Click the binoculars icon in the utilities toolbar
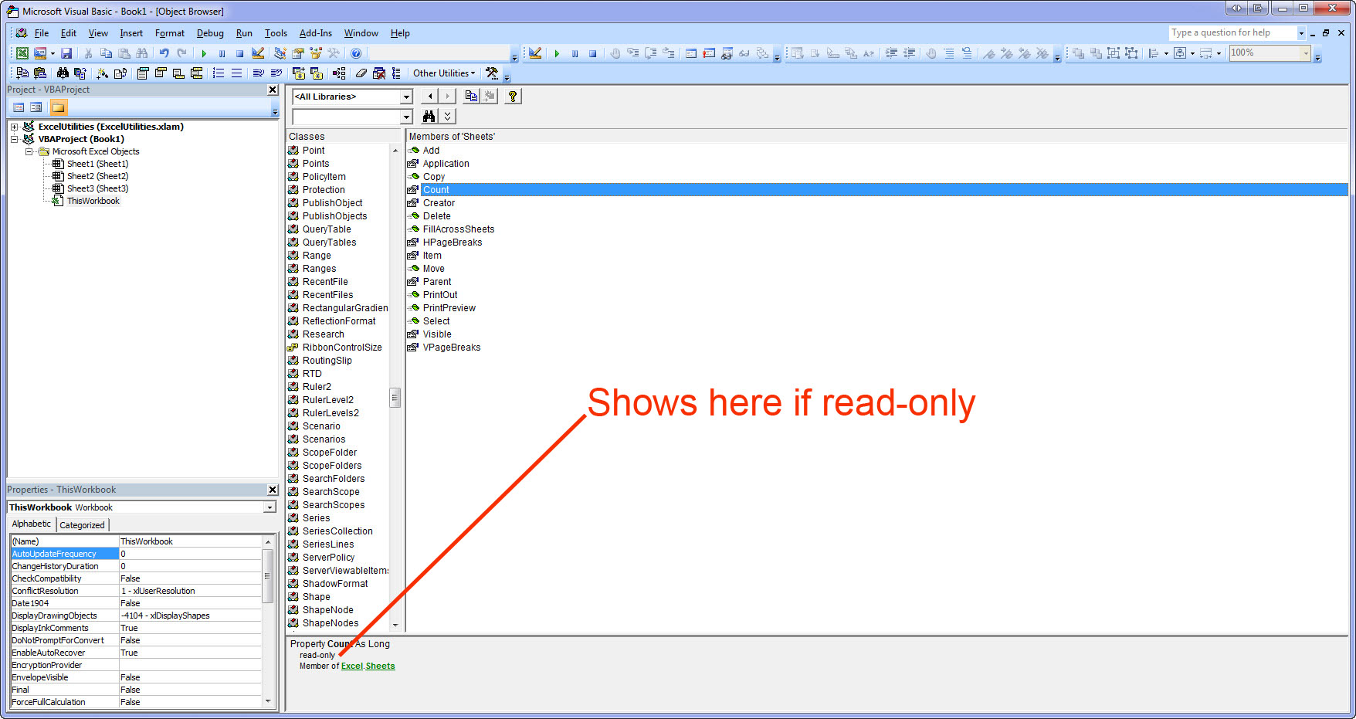This screenshot has width=1356, height=719. (x=63, y=73)
